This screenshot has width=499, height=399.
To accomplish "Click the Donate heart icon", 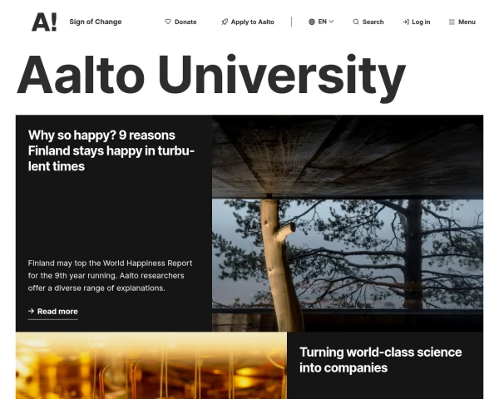I will coord(168,22).
